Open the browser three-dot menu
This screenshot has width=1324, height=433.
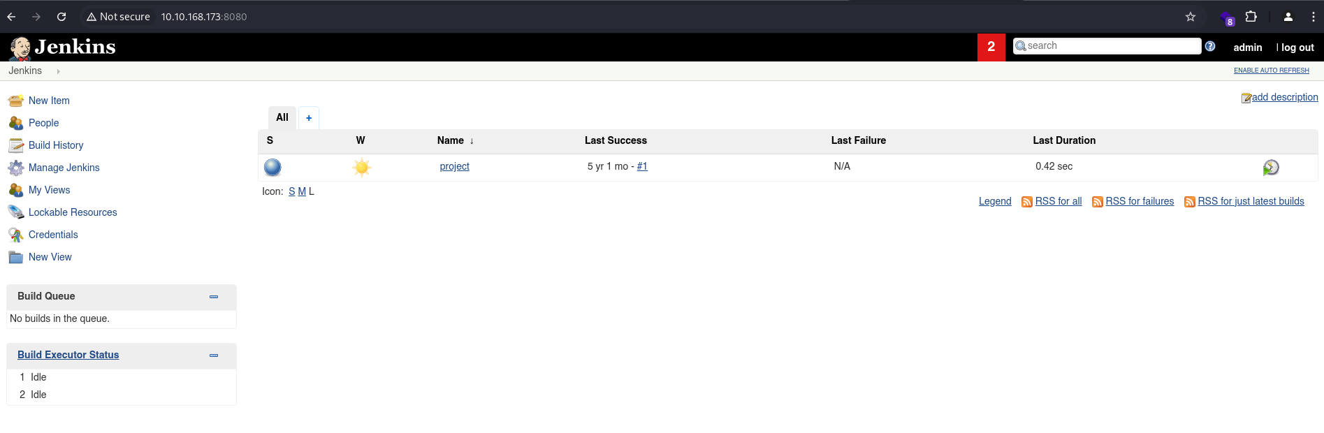tap(1314, 17)
